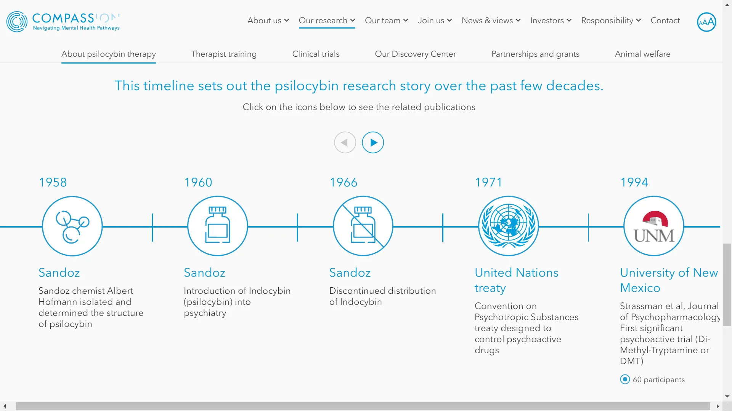
Task: Click the Sandoz heading under 1966
Action: pyautogui.click(x=350, y=272)
